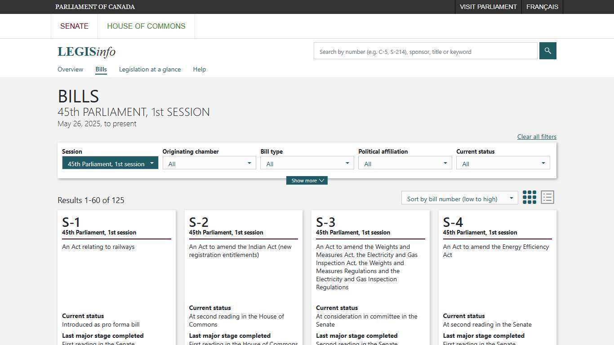Clear all filters
Viewport: 614px width, 345px height.
[x=536, y=137]
